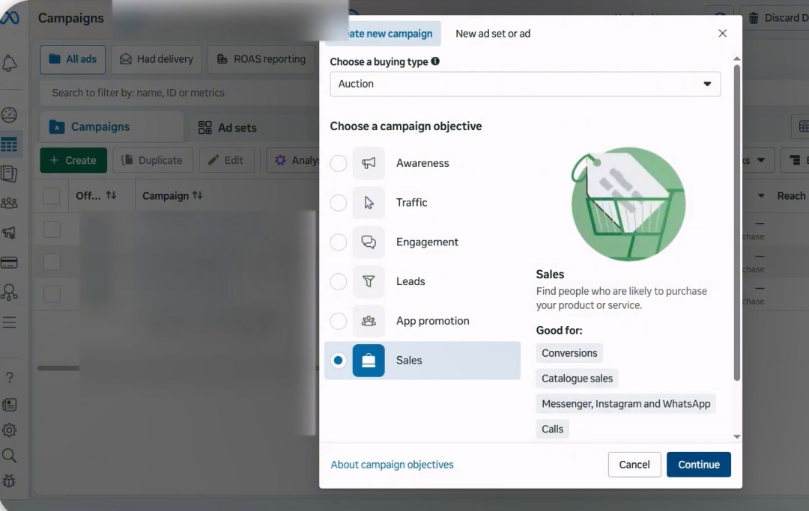Open notifications bell in left sidebar
The image size is (809, 511).
(x=9, y=64)
